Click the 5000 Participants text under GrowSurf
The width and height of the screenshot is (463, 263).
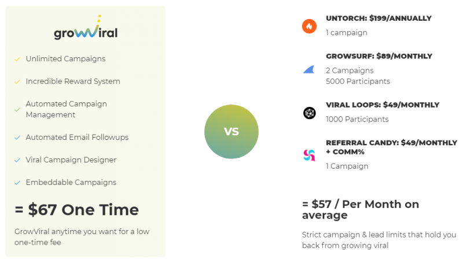(358, 82)
